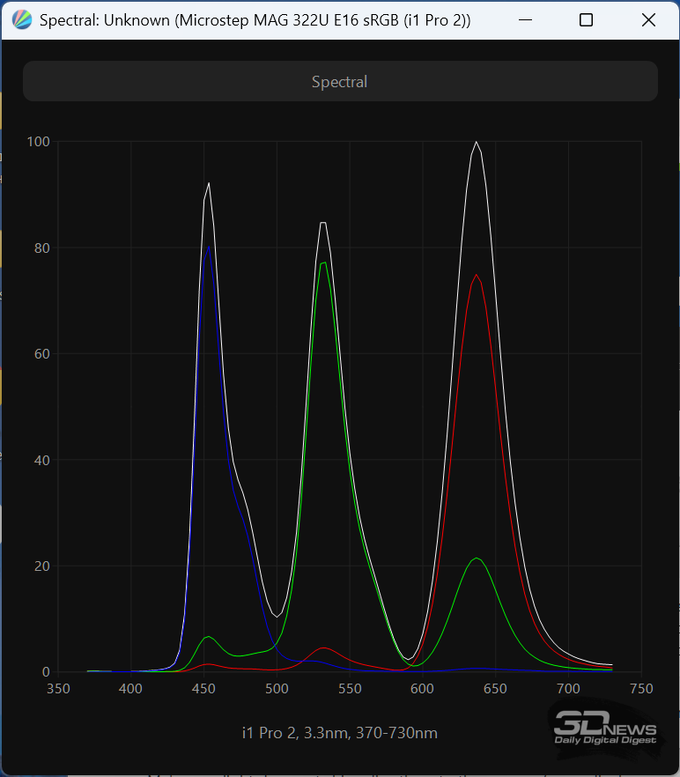Click the red curve peak near 640nm
This screenshot has width=680, height=777.
tap(477, 275)
